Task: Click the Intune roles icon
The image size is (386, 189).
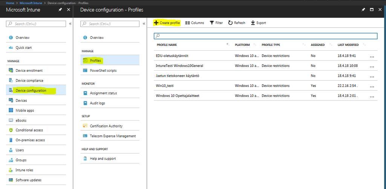Action: tap(11, 170)
